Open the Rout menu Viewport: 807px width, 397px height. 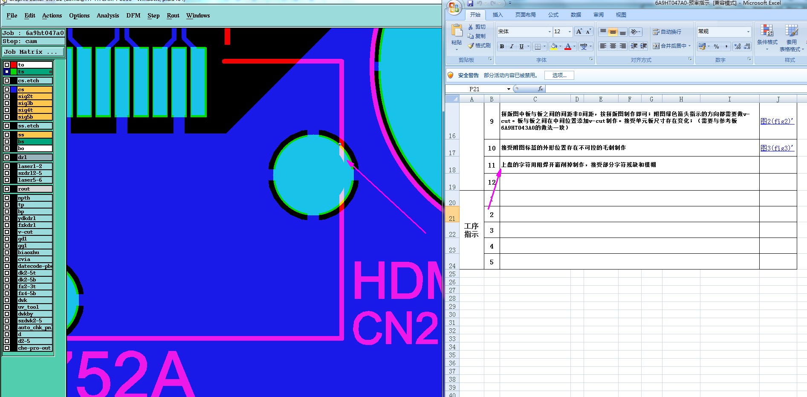173,15
